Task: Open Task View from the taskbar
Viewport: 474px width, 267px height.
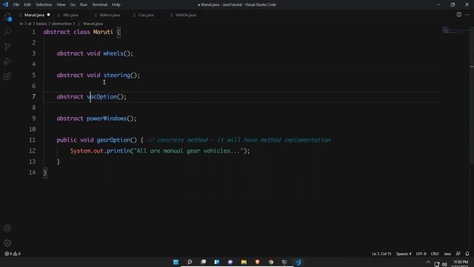Action: point(203,262)
